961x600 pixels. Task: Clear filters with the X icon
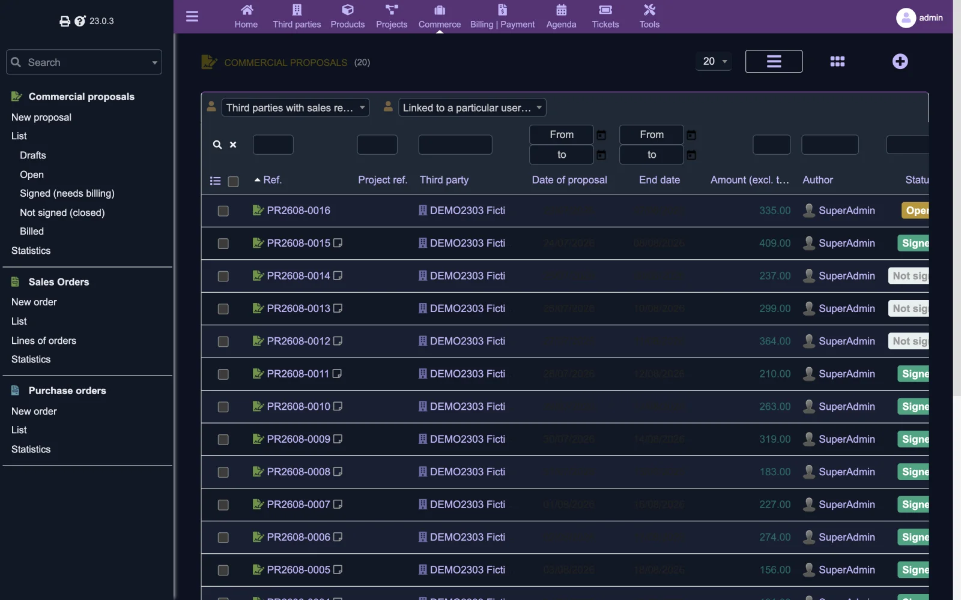(x=233, y=145)
